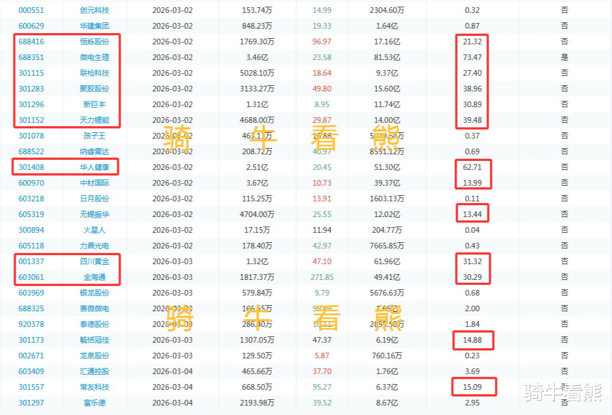Open stock name link 孩子王

[x=94, y=136]
